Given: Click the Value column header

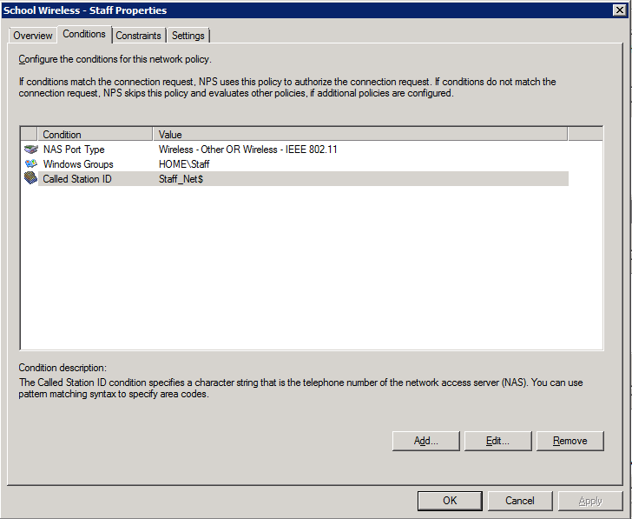Looking at the screenshot, I should [x=360, y=134].
